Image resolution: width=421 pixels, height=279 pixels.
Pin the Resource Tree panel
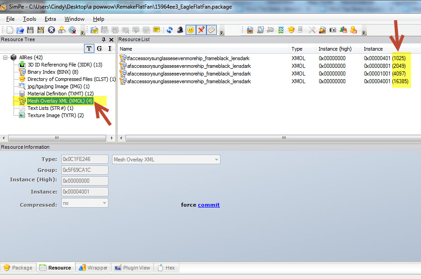click(104, 40)
